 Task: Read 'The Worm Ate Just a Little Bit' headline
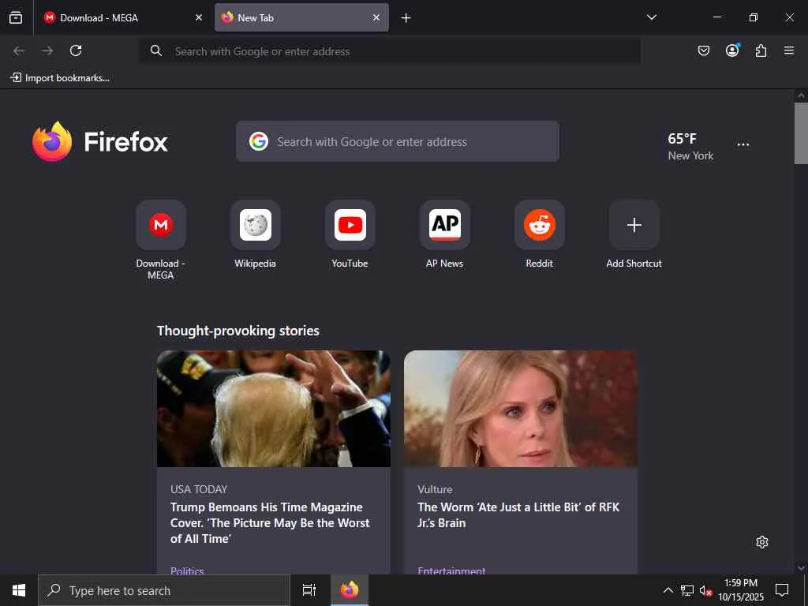(x=518, y=514)
